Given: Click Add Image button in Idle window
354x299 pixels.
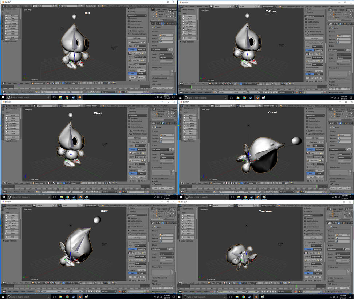Looking at the screenshot, I should (x=137, y=38).
